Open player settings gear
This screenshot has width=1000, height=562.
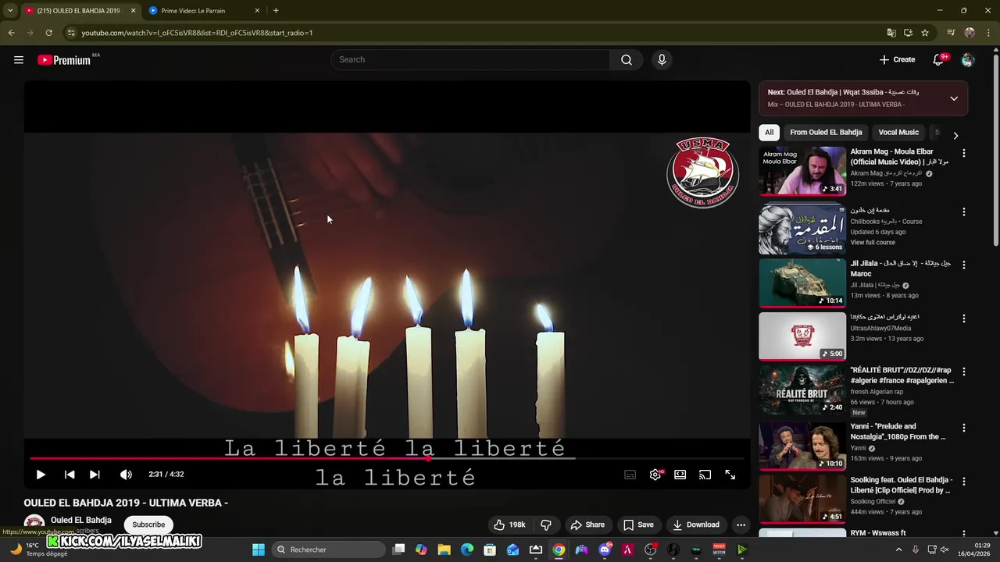point(655,475)
